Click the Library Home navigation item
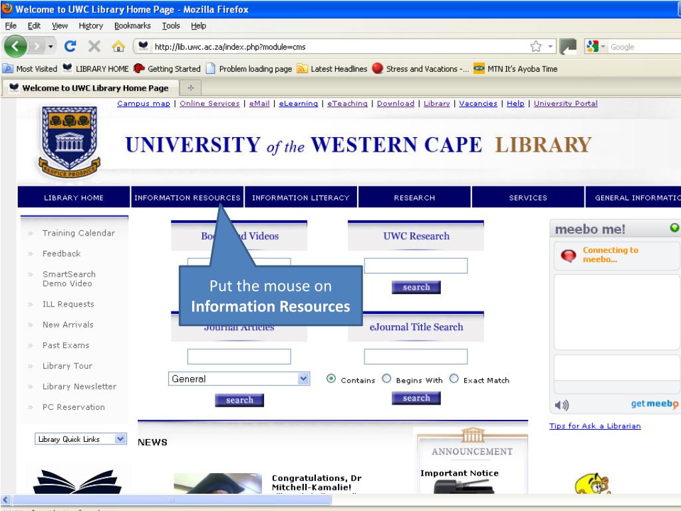681x511 pixels. pos(73,197)
